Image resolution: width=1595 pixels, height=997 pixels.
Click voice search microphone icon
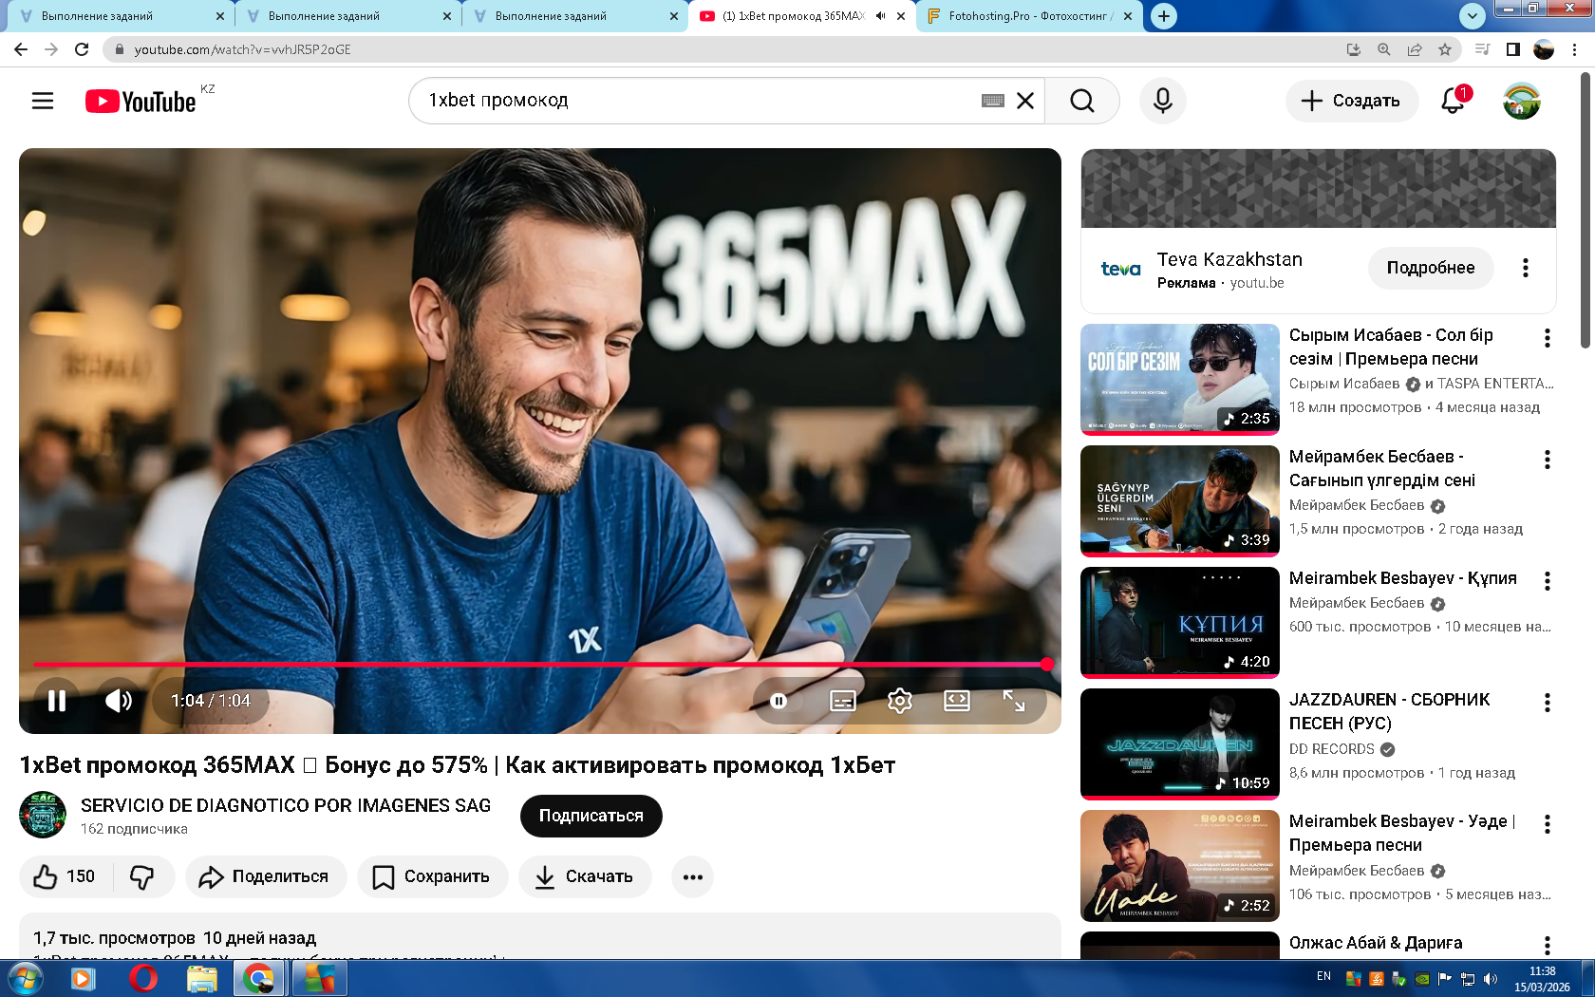(x=1162, y=101)
